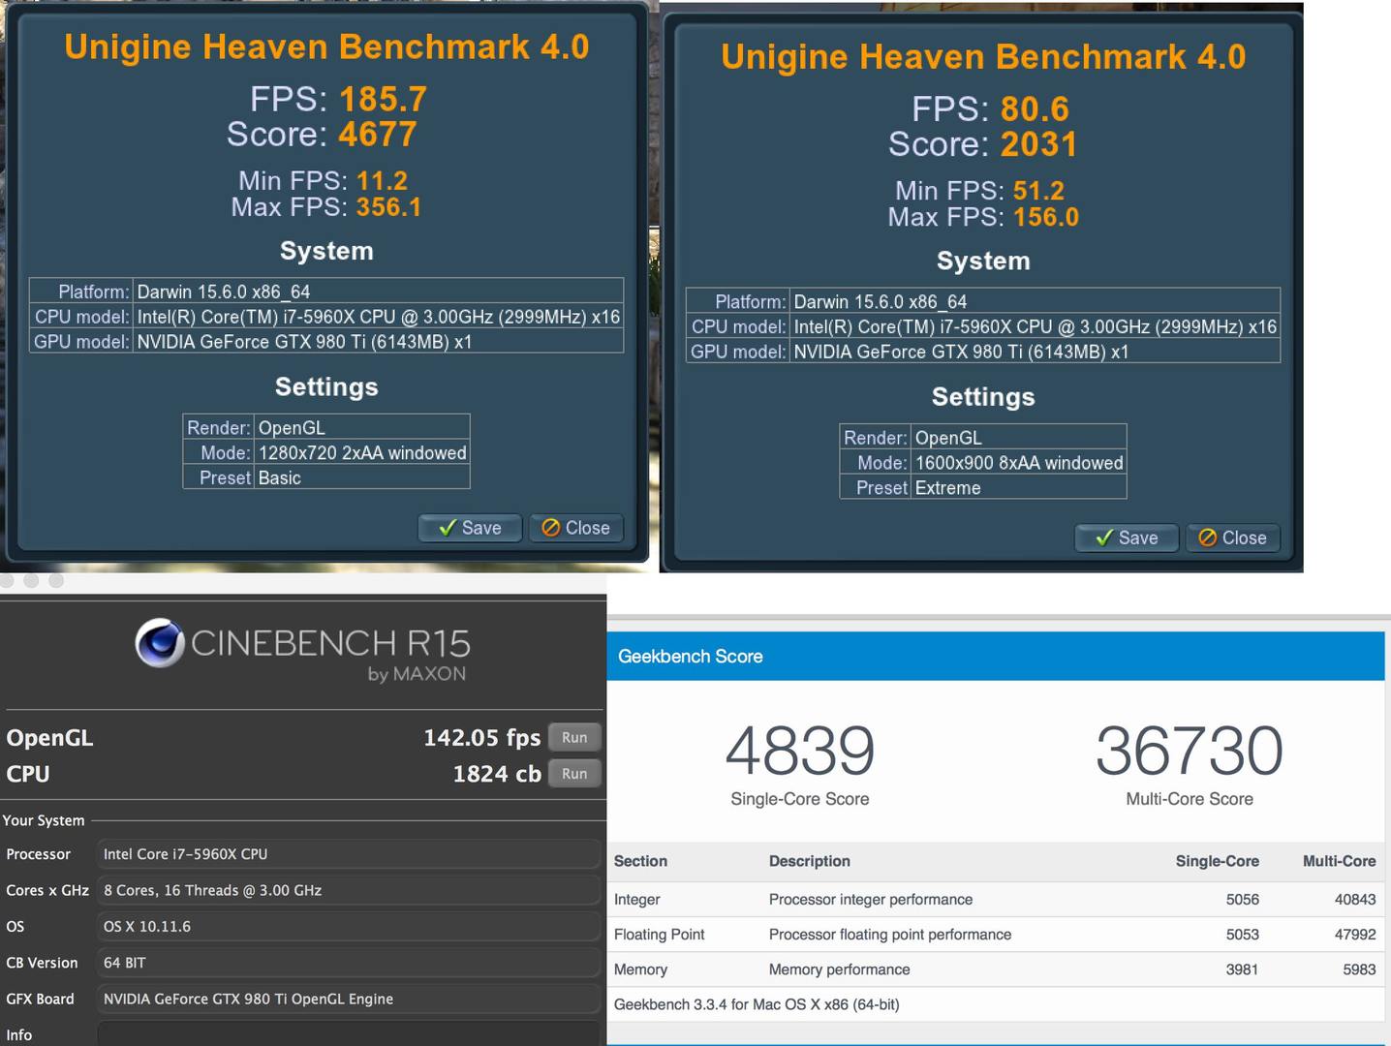The width and height of the screenshot is (1391, 1046).
Task: Click the Integer section row label
Action: 637,900
